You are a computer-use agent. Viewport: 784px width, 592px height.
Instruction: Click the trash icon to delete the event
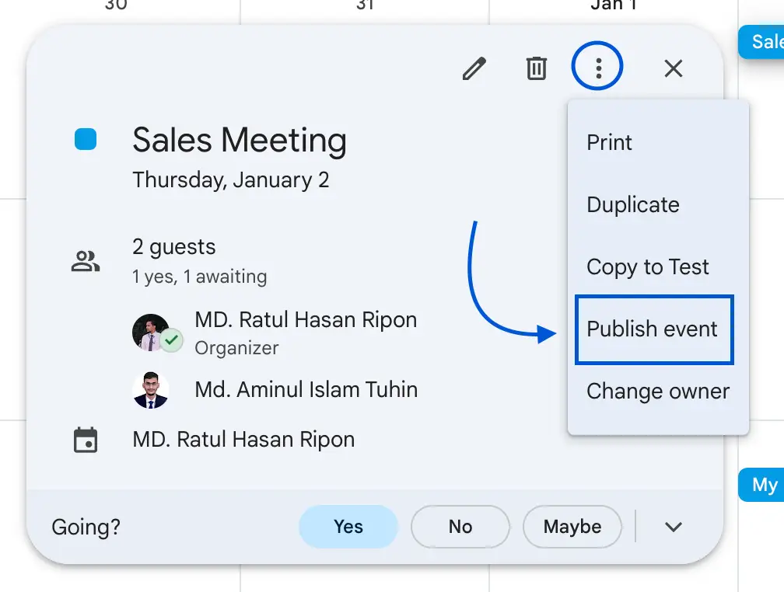[536, 68]
